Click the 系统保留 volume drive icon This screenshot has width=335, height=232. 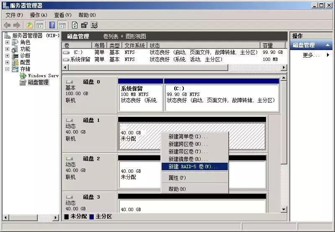pos(66,59)
